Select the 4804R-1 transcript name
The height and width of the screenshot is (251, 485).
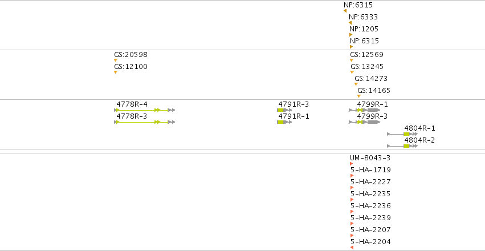(419, 128)
